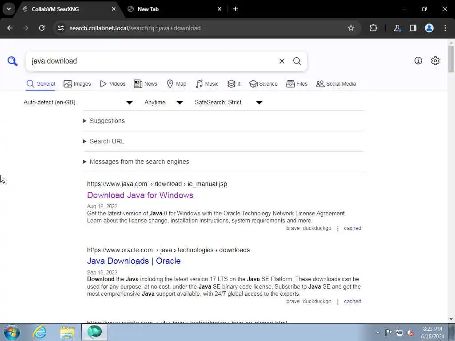
Task: Click the muted volume tray icon
Action: click(410, 333)
